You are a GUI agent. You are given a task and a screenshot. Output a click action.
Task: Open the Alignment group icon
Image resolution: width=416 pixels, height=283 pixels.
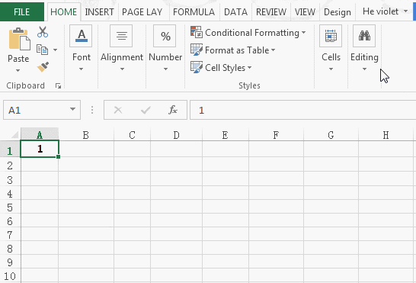click(x=121, y=36)
